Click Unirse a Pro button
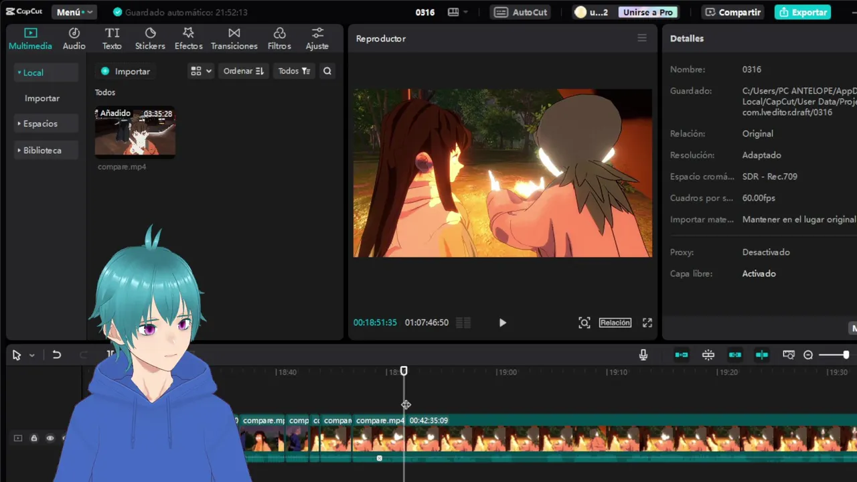Viewport: 857px width, 482px height. [648, 12]
